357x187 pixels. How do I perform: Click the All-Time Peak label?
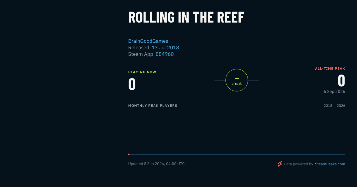330,69
